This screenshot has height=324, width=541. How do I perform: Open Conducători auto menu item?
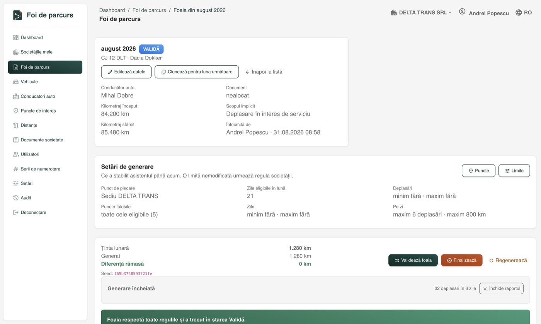click(45, 96)
